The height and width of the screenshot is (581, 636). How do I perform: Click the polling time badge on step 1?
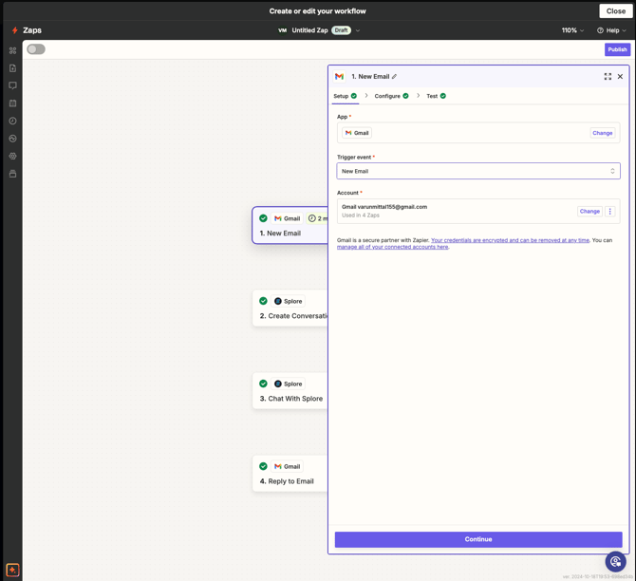pos(317,218)
